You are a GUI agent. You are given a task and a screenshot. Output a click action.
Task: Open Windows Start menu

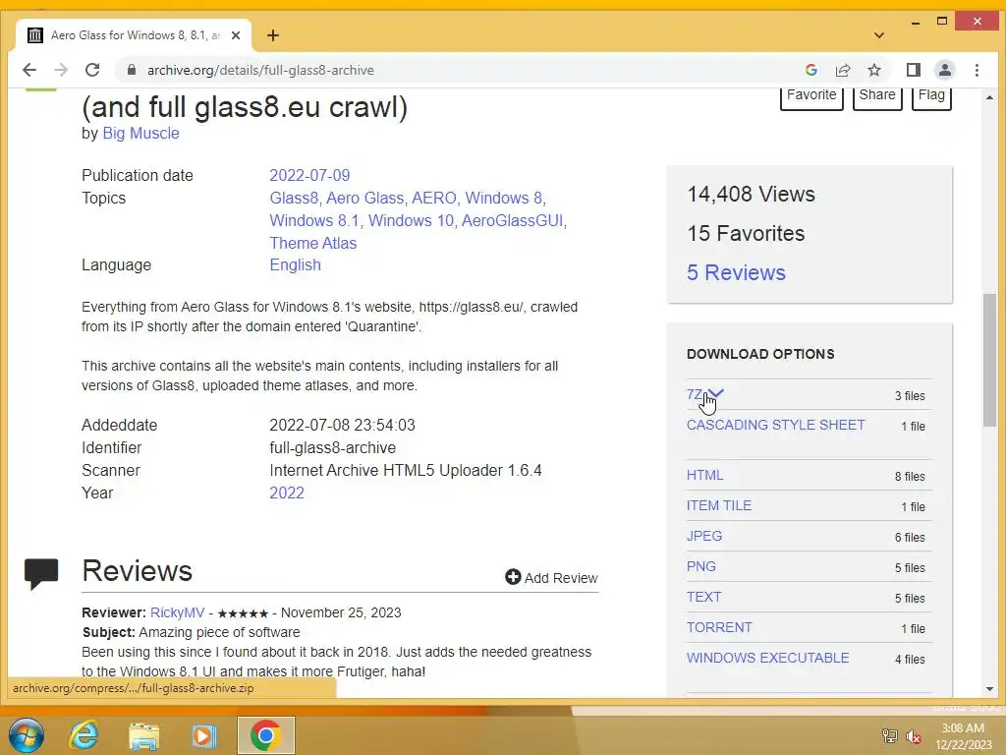click(x=27, y=735)
